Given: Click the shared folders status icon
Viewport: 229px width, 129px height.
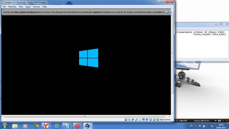Looking at the screenshot, I should click(140, 119).
